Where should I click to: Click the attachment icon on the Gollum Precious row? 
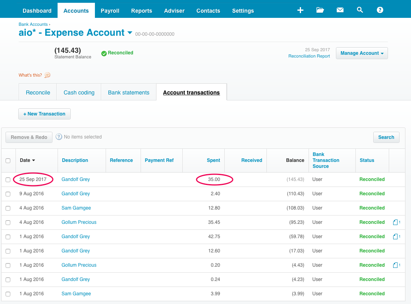point(396,222)
